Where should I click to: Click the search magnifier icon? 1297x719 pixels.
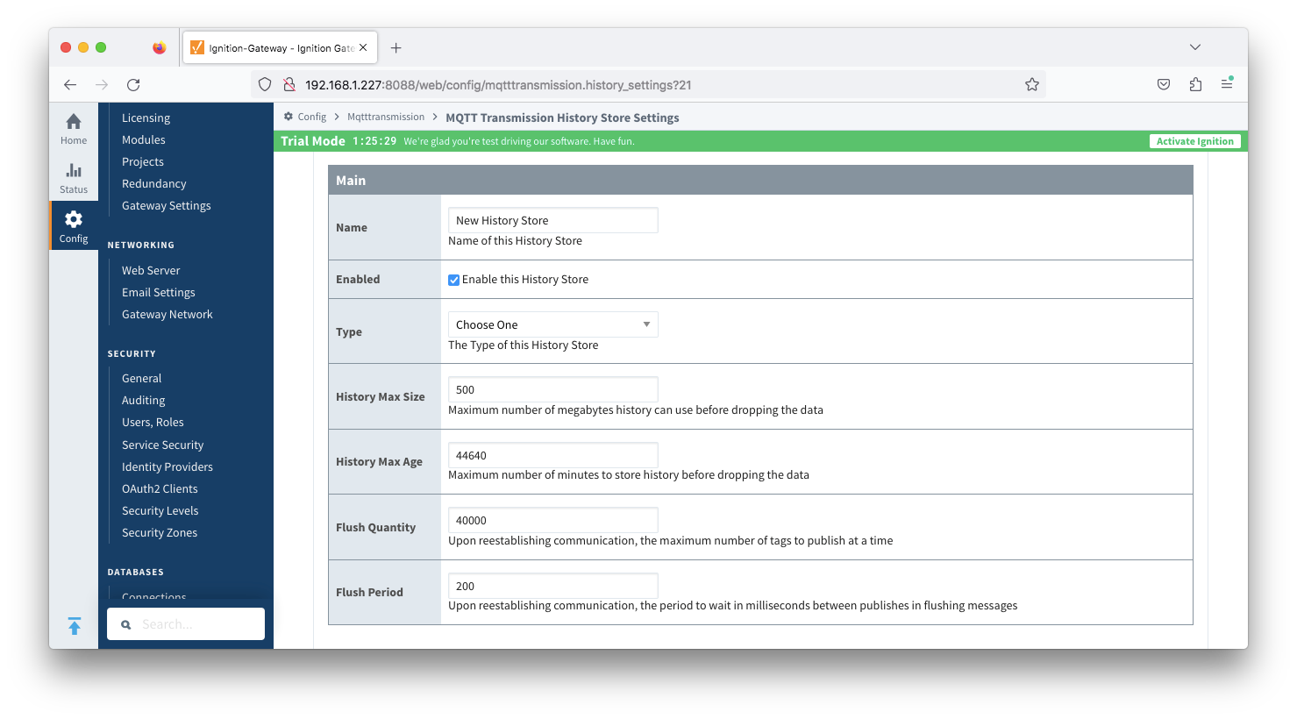[126, 624]
